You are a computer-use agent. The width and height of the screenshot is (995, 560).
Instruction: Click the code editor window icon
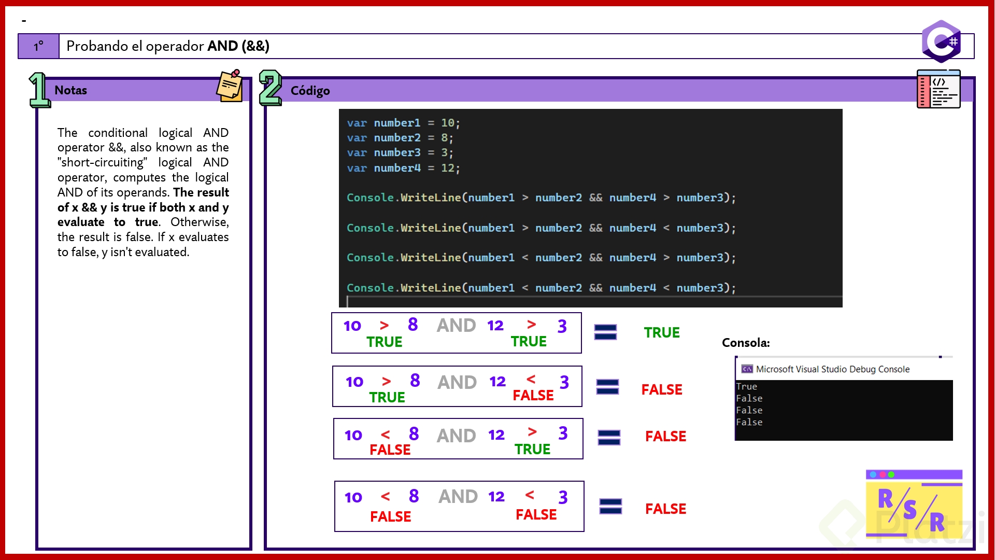click(x=938, y=89)
